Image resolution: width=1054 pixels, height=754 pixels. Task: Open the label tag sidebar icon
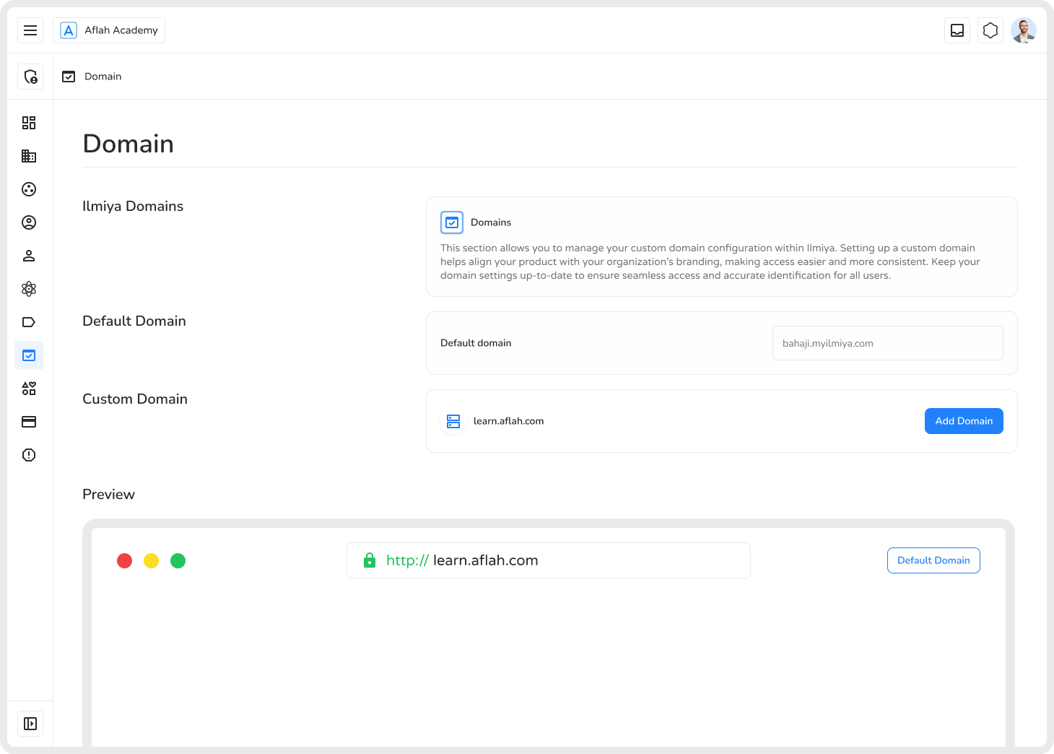coord(29,322)
